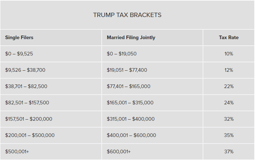Select the $9,526 – $38,700 cell

[x=25, y=70]
